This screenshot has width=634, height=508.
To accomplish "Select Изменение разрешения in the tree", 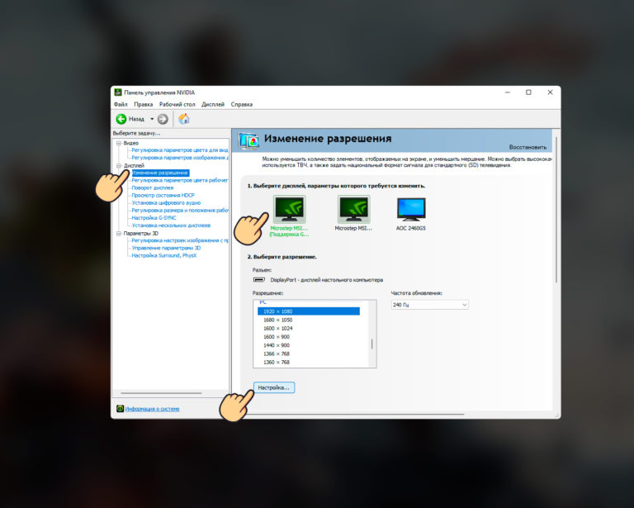I will pos(160,173).
